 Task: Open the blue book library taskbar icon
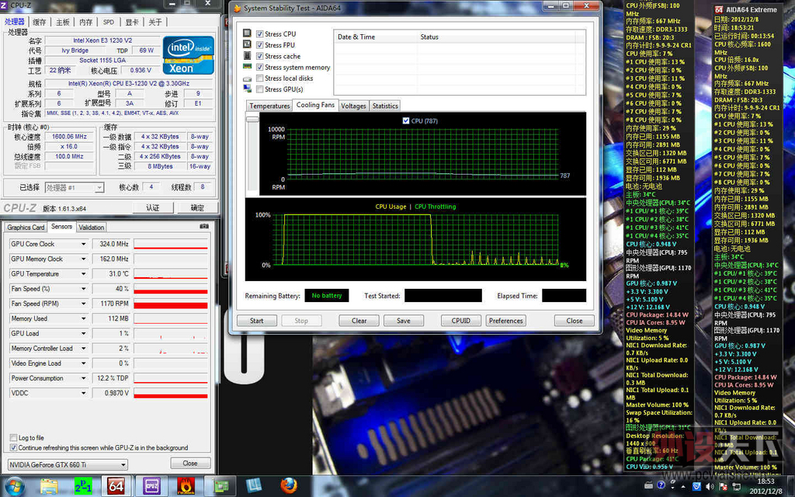click(254, 486)
